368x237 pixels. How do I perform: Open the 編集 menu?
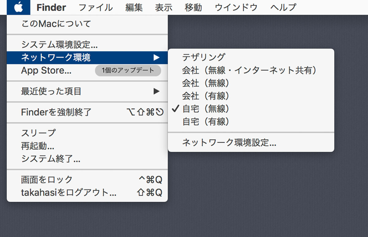(x=134, y=7)
